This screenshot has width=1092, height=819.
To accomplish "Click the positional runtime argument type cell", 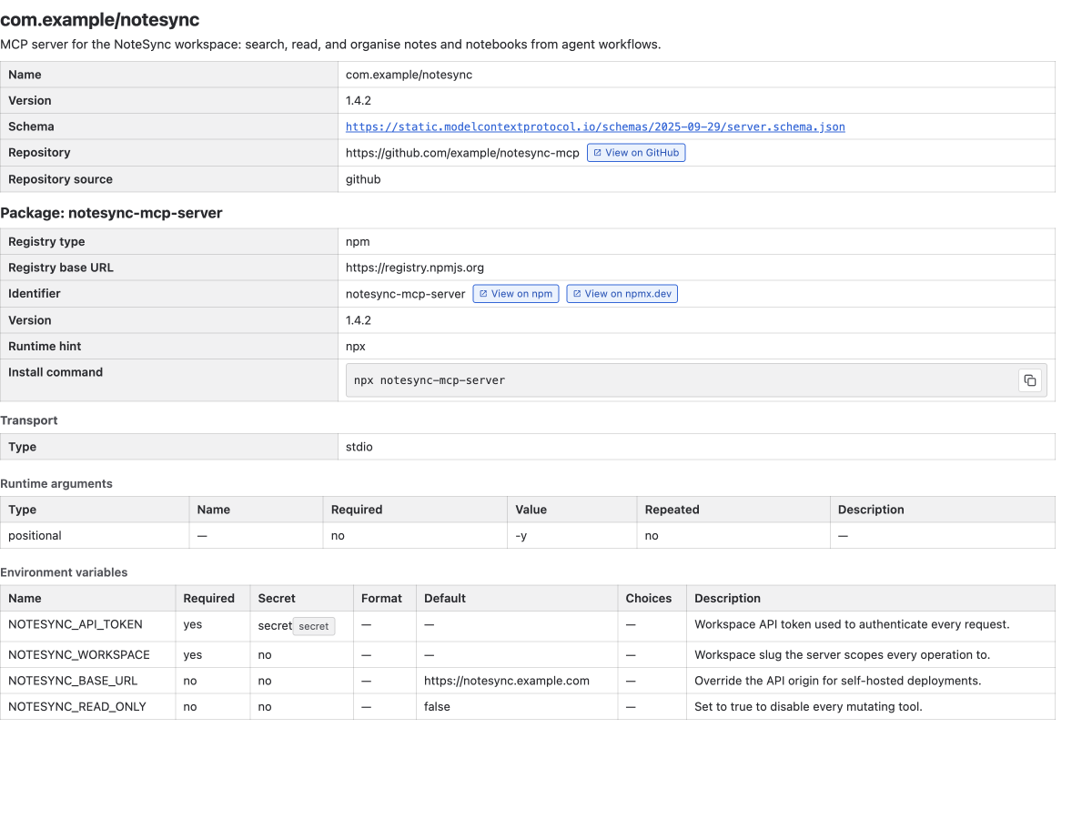I will [95, 536].
